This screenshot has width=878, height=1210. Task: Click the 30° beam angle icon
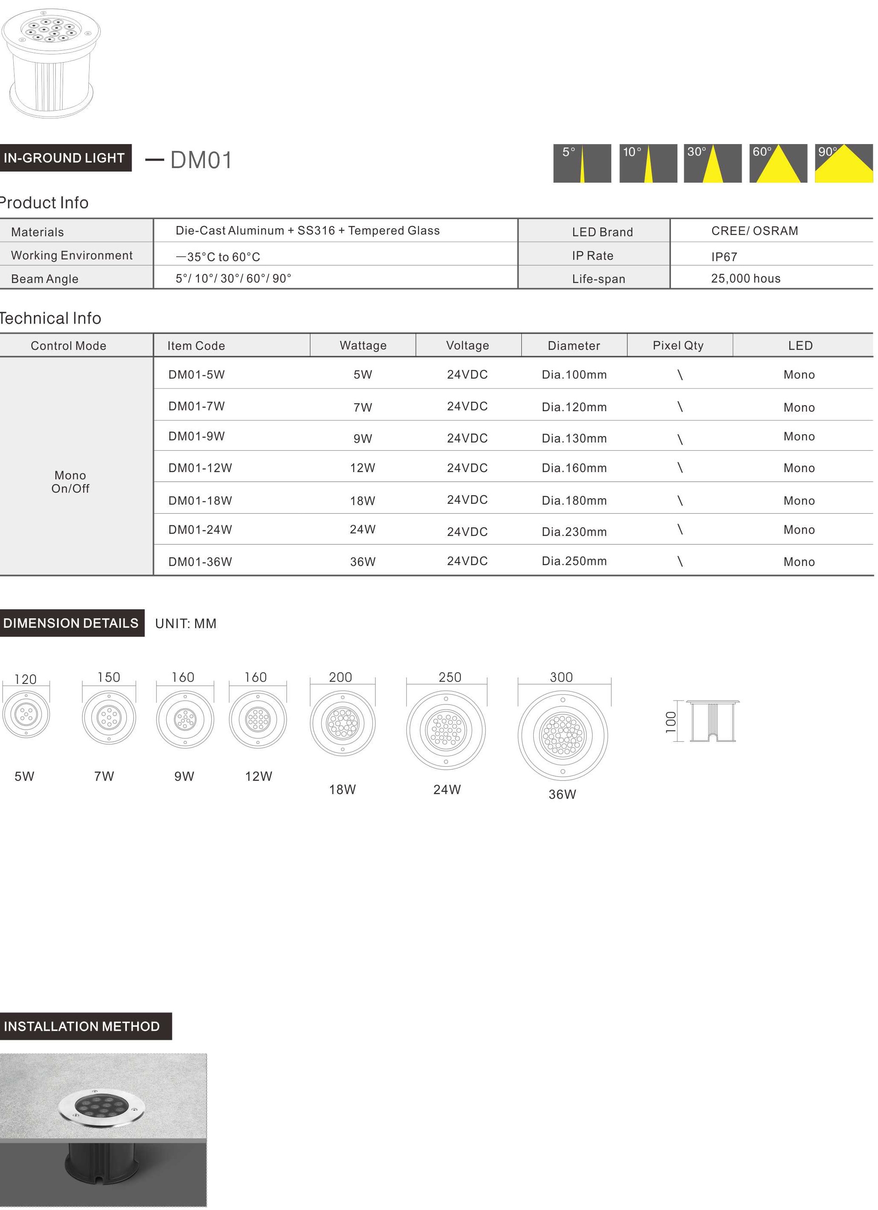[713, 163]
